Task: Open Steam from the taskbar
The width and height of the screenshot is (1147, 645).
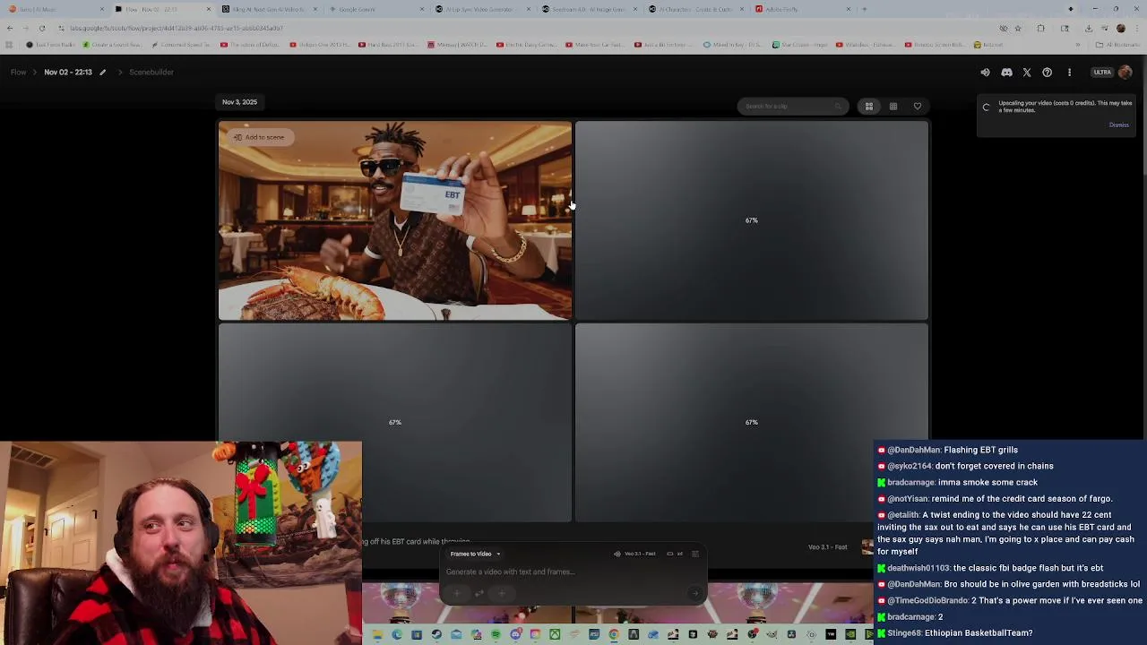Action: click(x=436, y=634)
